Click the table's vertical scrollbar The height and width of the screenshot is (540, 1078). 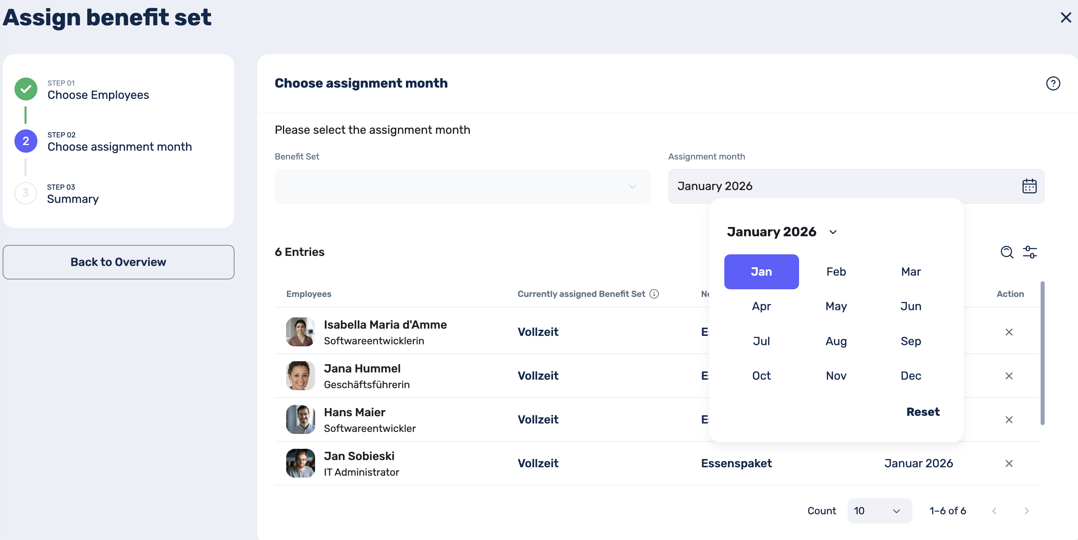1042,354
